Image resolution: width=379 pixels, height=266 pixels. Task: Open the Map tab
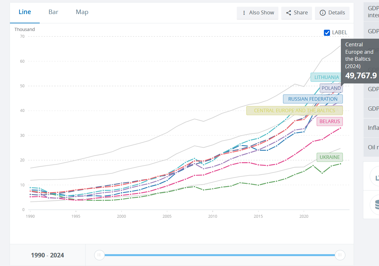coord(82,12)
